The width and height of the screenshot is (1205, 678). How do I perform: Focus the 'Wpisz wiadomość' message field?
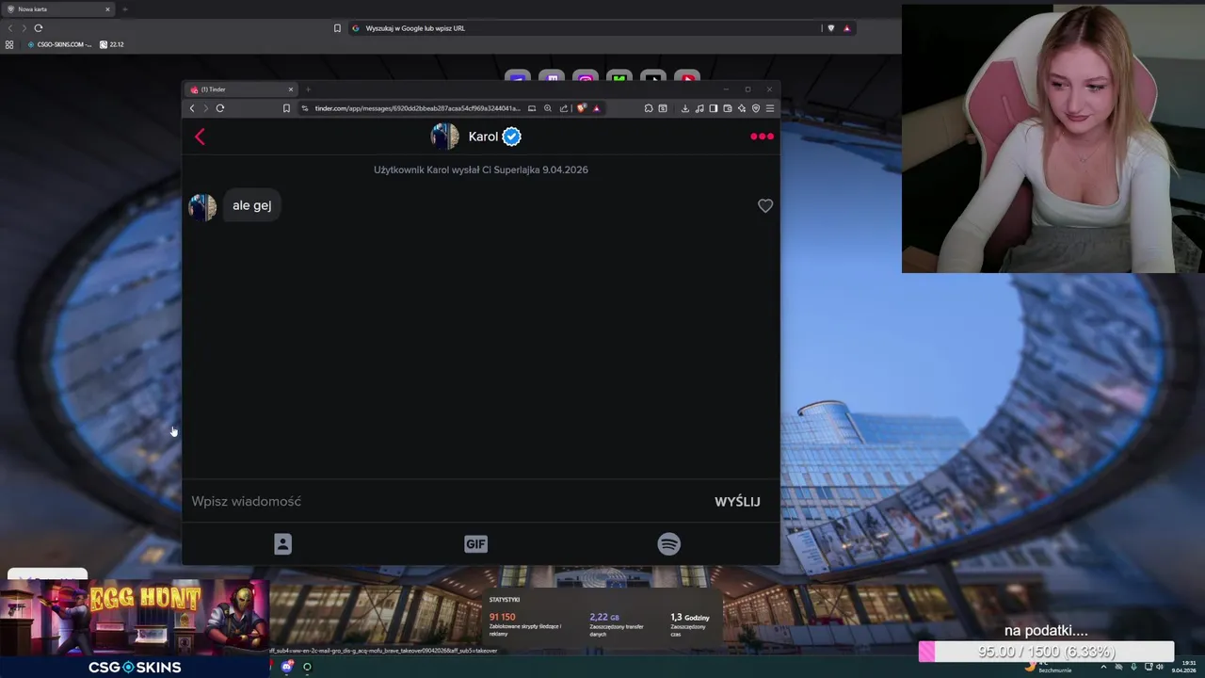tap(447, 501)
